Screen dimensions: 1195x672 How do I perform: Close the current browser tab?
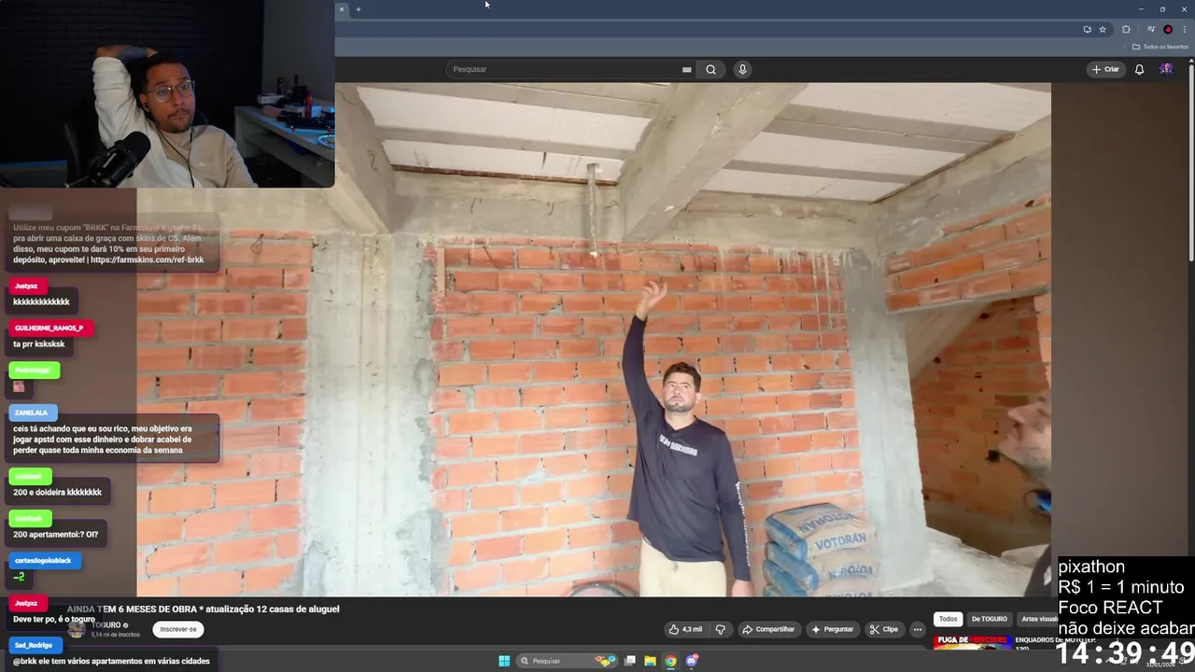[342, 9]
